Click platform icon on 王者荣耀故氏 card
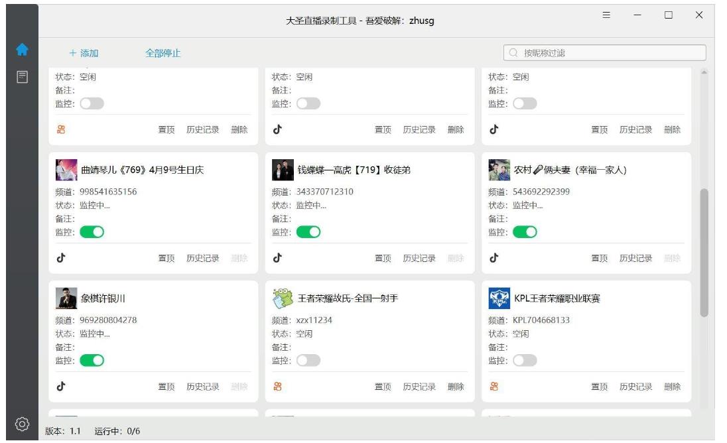The height and width of the screenshot is (443, 727). 277,387
